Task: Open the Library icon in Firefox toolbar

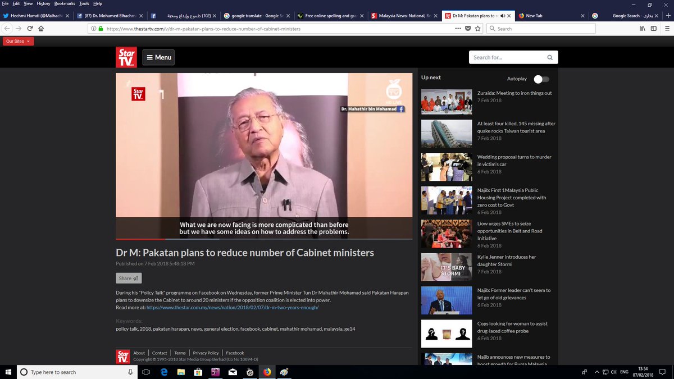Action: [x=642, y=28]
